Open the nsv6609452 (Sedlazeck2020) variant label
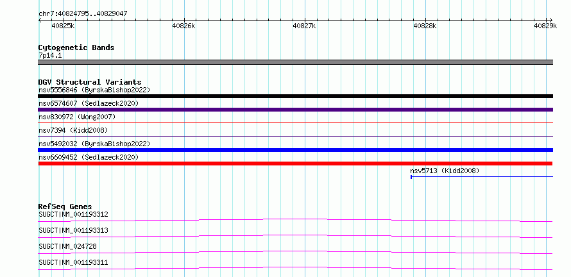The height and width of the screenshot is (277, 571). tap(89, 157)
